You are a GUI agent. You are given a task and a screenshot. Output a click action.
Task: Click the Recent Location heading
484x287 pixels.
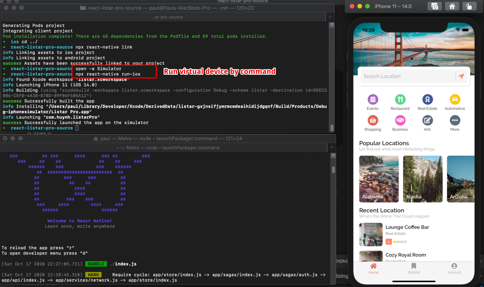click(x=382, y=210)
